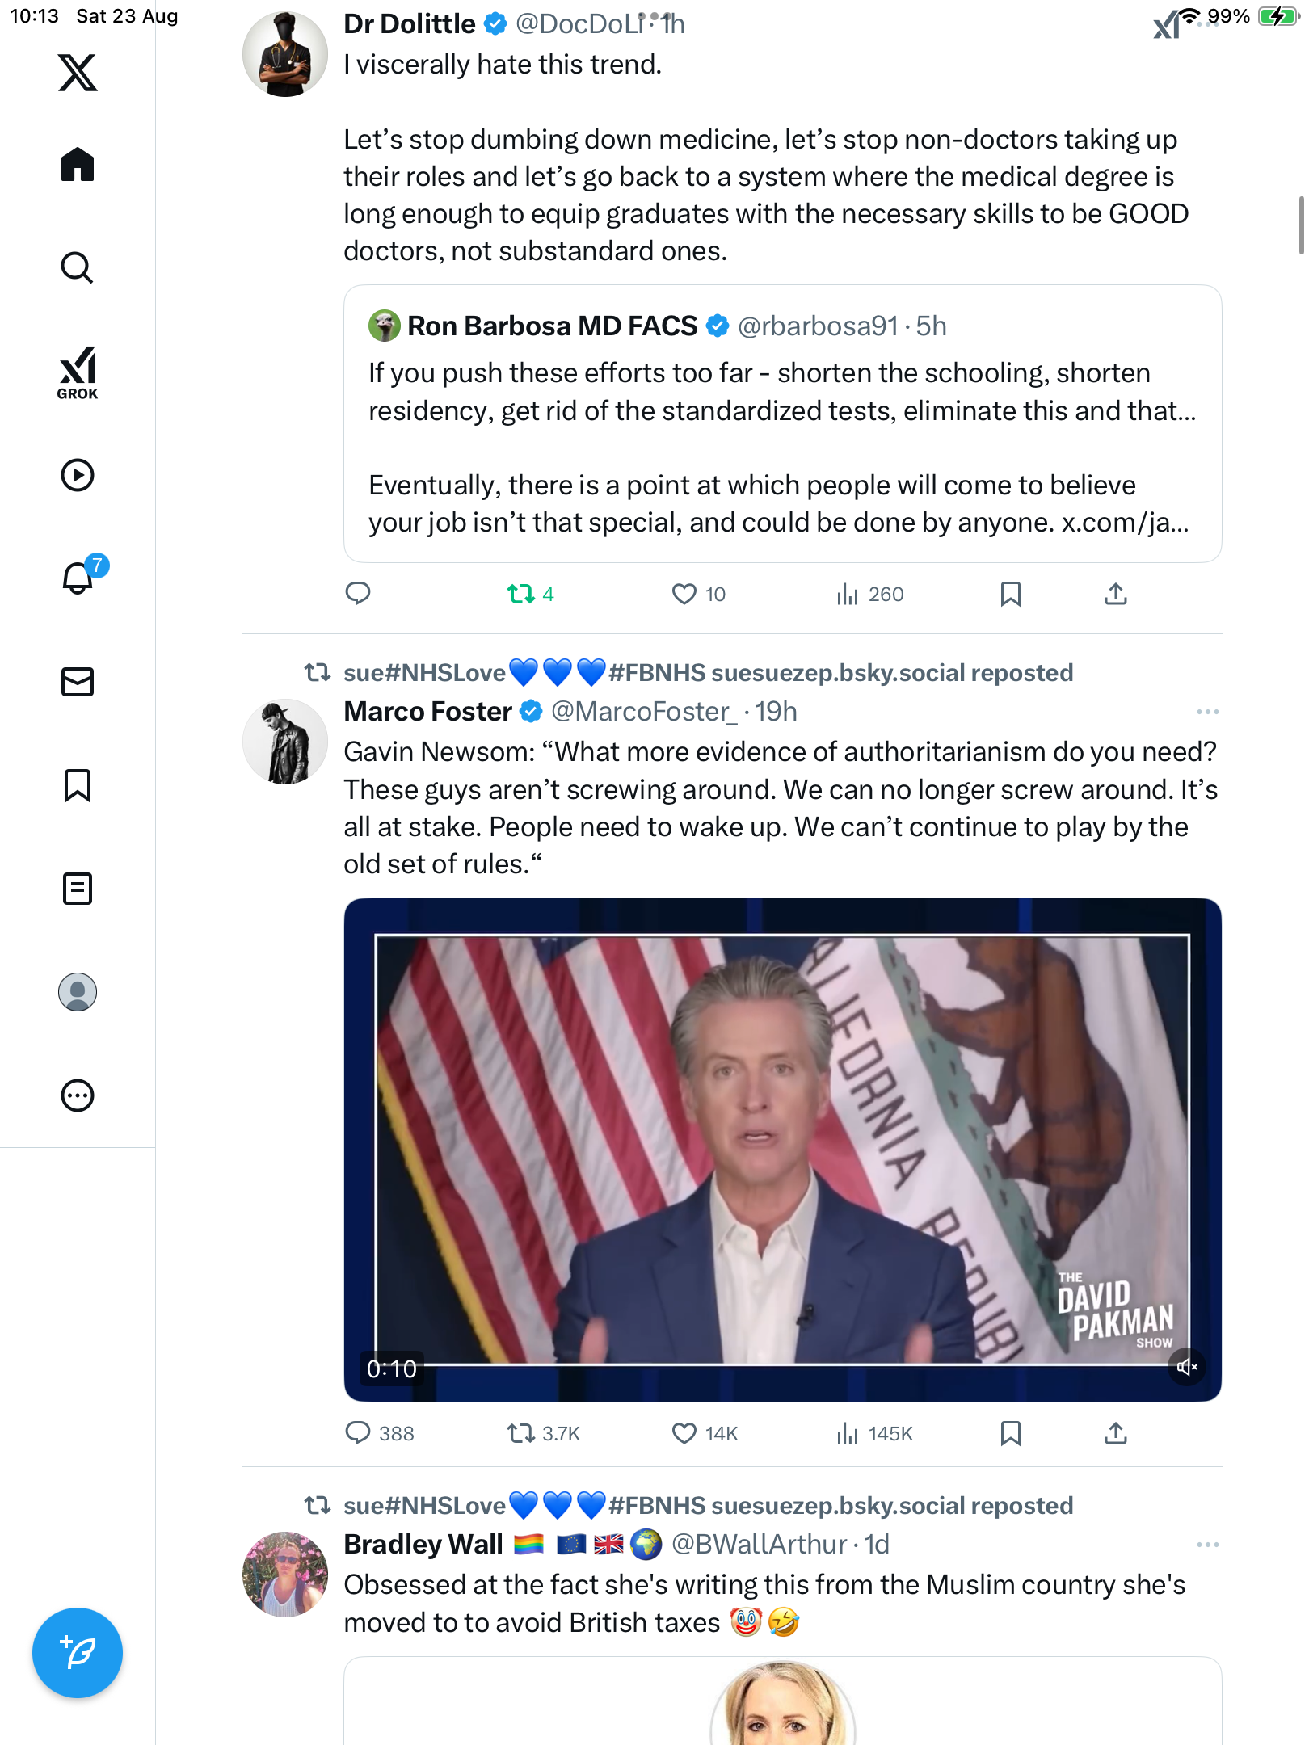
Task: Unmute the Gavin Newsom video
Action: 1187,1367
